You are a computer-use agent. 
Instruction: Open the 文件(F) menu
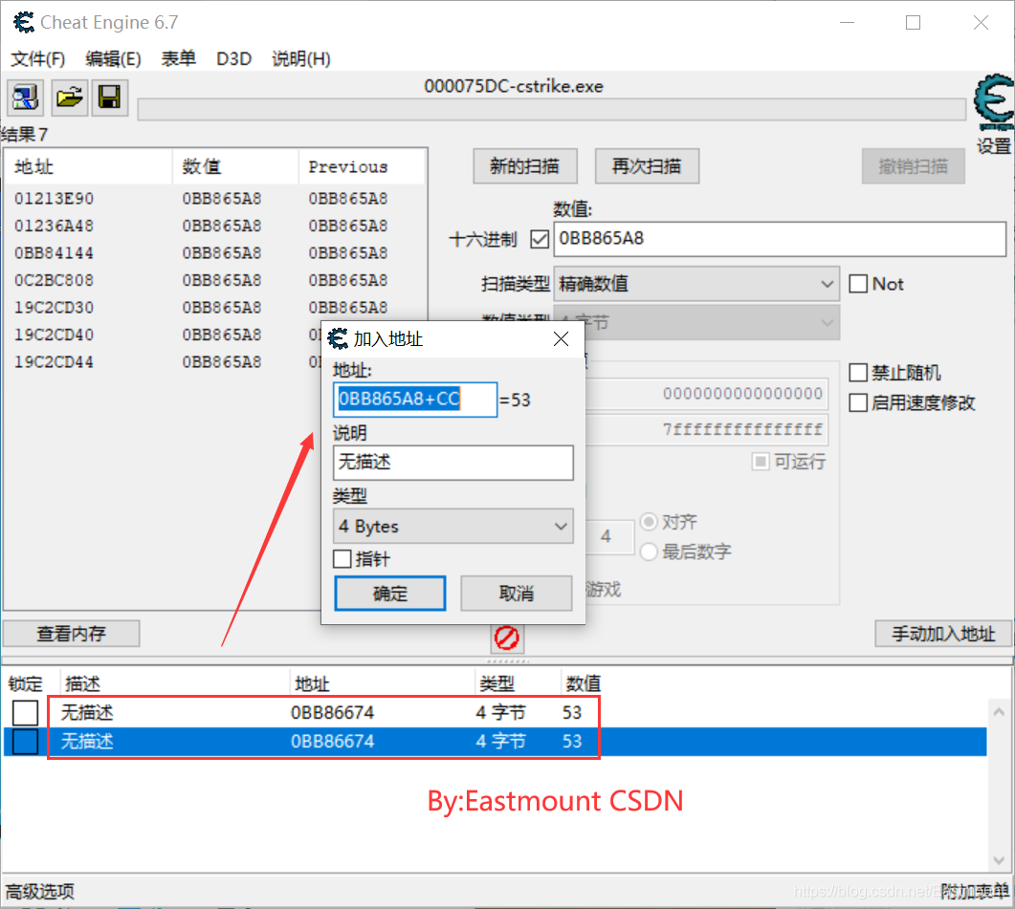click(38, 59)
